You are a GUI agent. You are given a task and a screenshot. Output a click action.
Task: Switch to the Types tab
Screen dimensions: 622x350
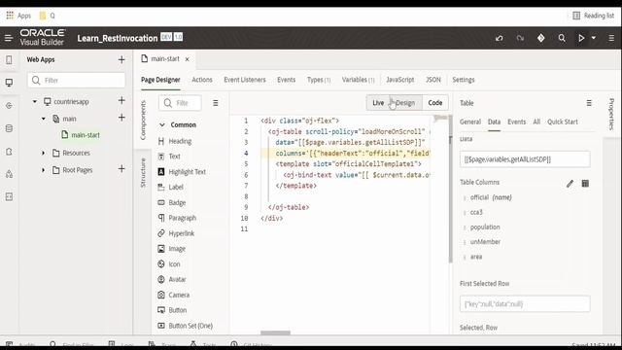click(x=319, y=80)
